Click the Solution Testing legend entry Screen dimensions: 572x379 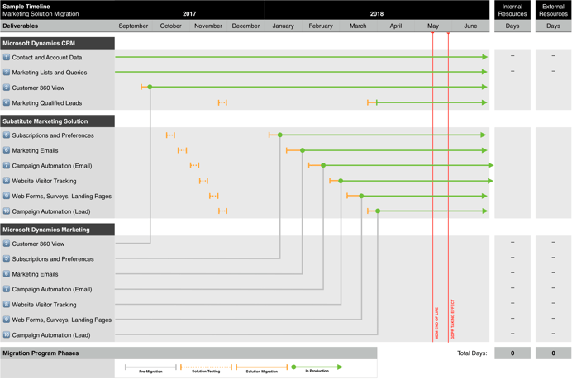(x=206, y=368)
